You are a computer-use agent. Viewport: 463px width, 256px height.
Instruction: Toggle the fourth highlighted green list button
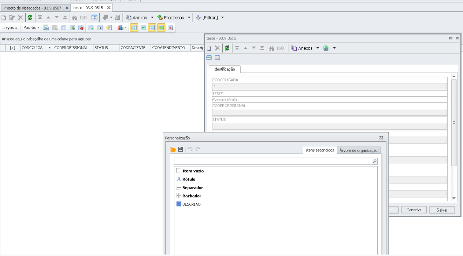161,27
